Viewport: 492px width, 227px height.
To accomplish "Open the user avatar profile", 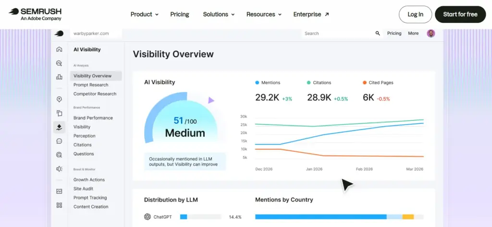I will 431,33.
